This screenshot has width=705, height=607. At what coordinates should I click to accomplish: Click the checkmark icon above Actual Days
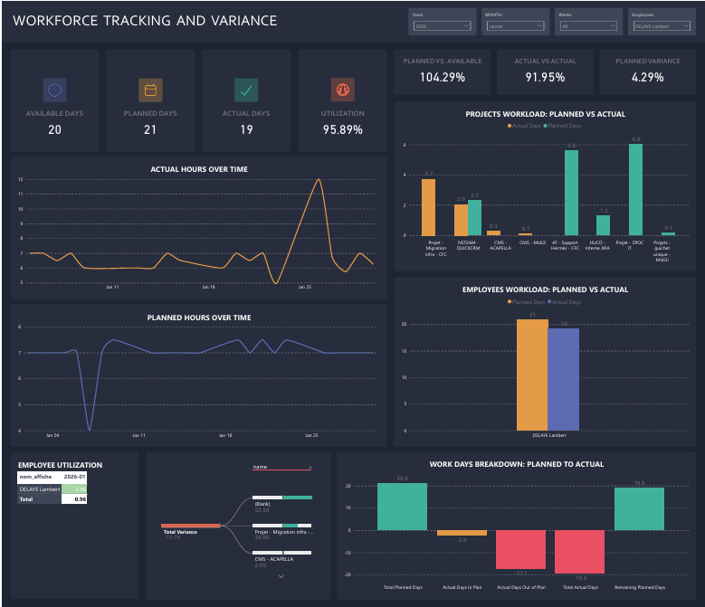pos(246,90)
